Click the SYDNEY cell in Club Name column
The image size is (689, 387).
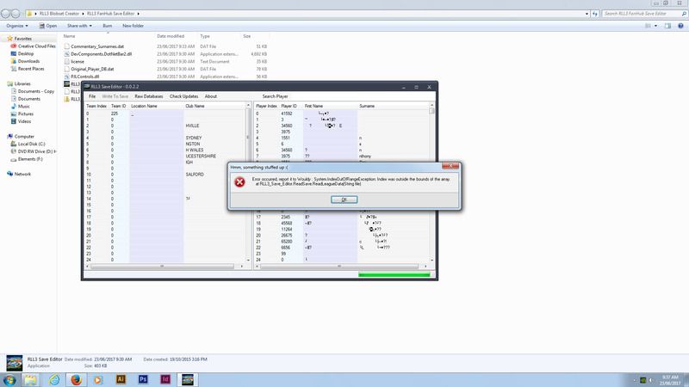pos(193,138)
